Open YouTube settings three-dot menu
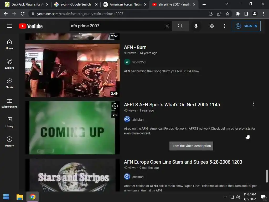The height and width of the screenshot is (202, 269). coord(224,26)
